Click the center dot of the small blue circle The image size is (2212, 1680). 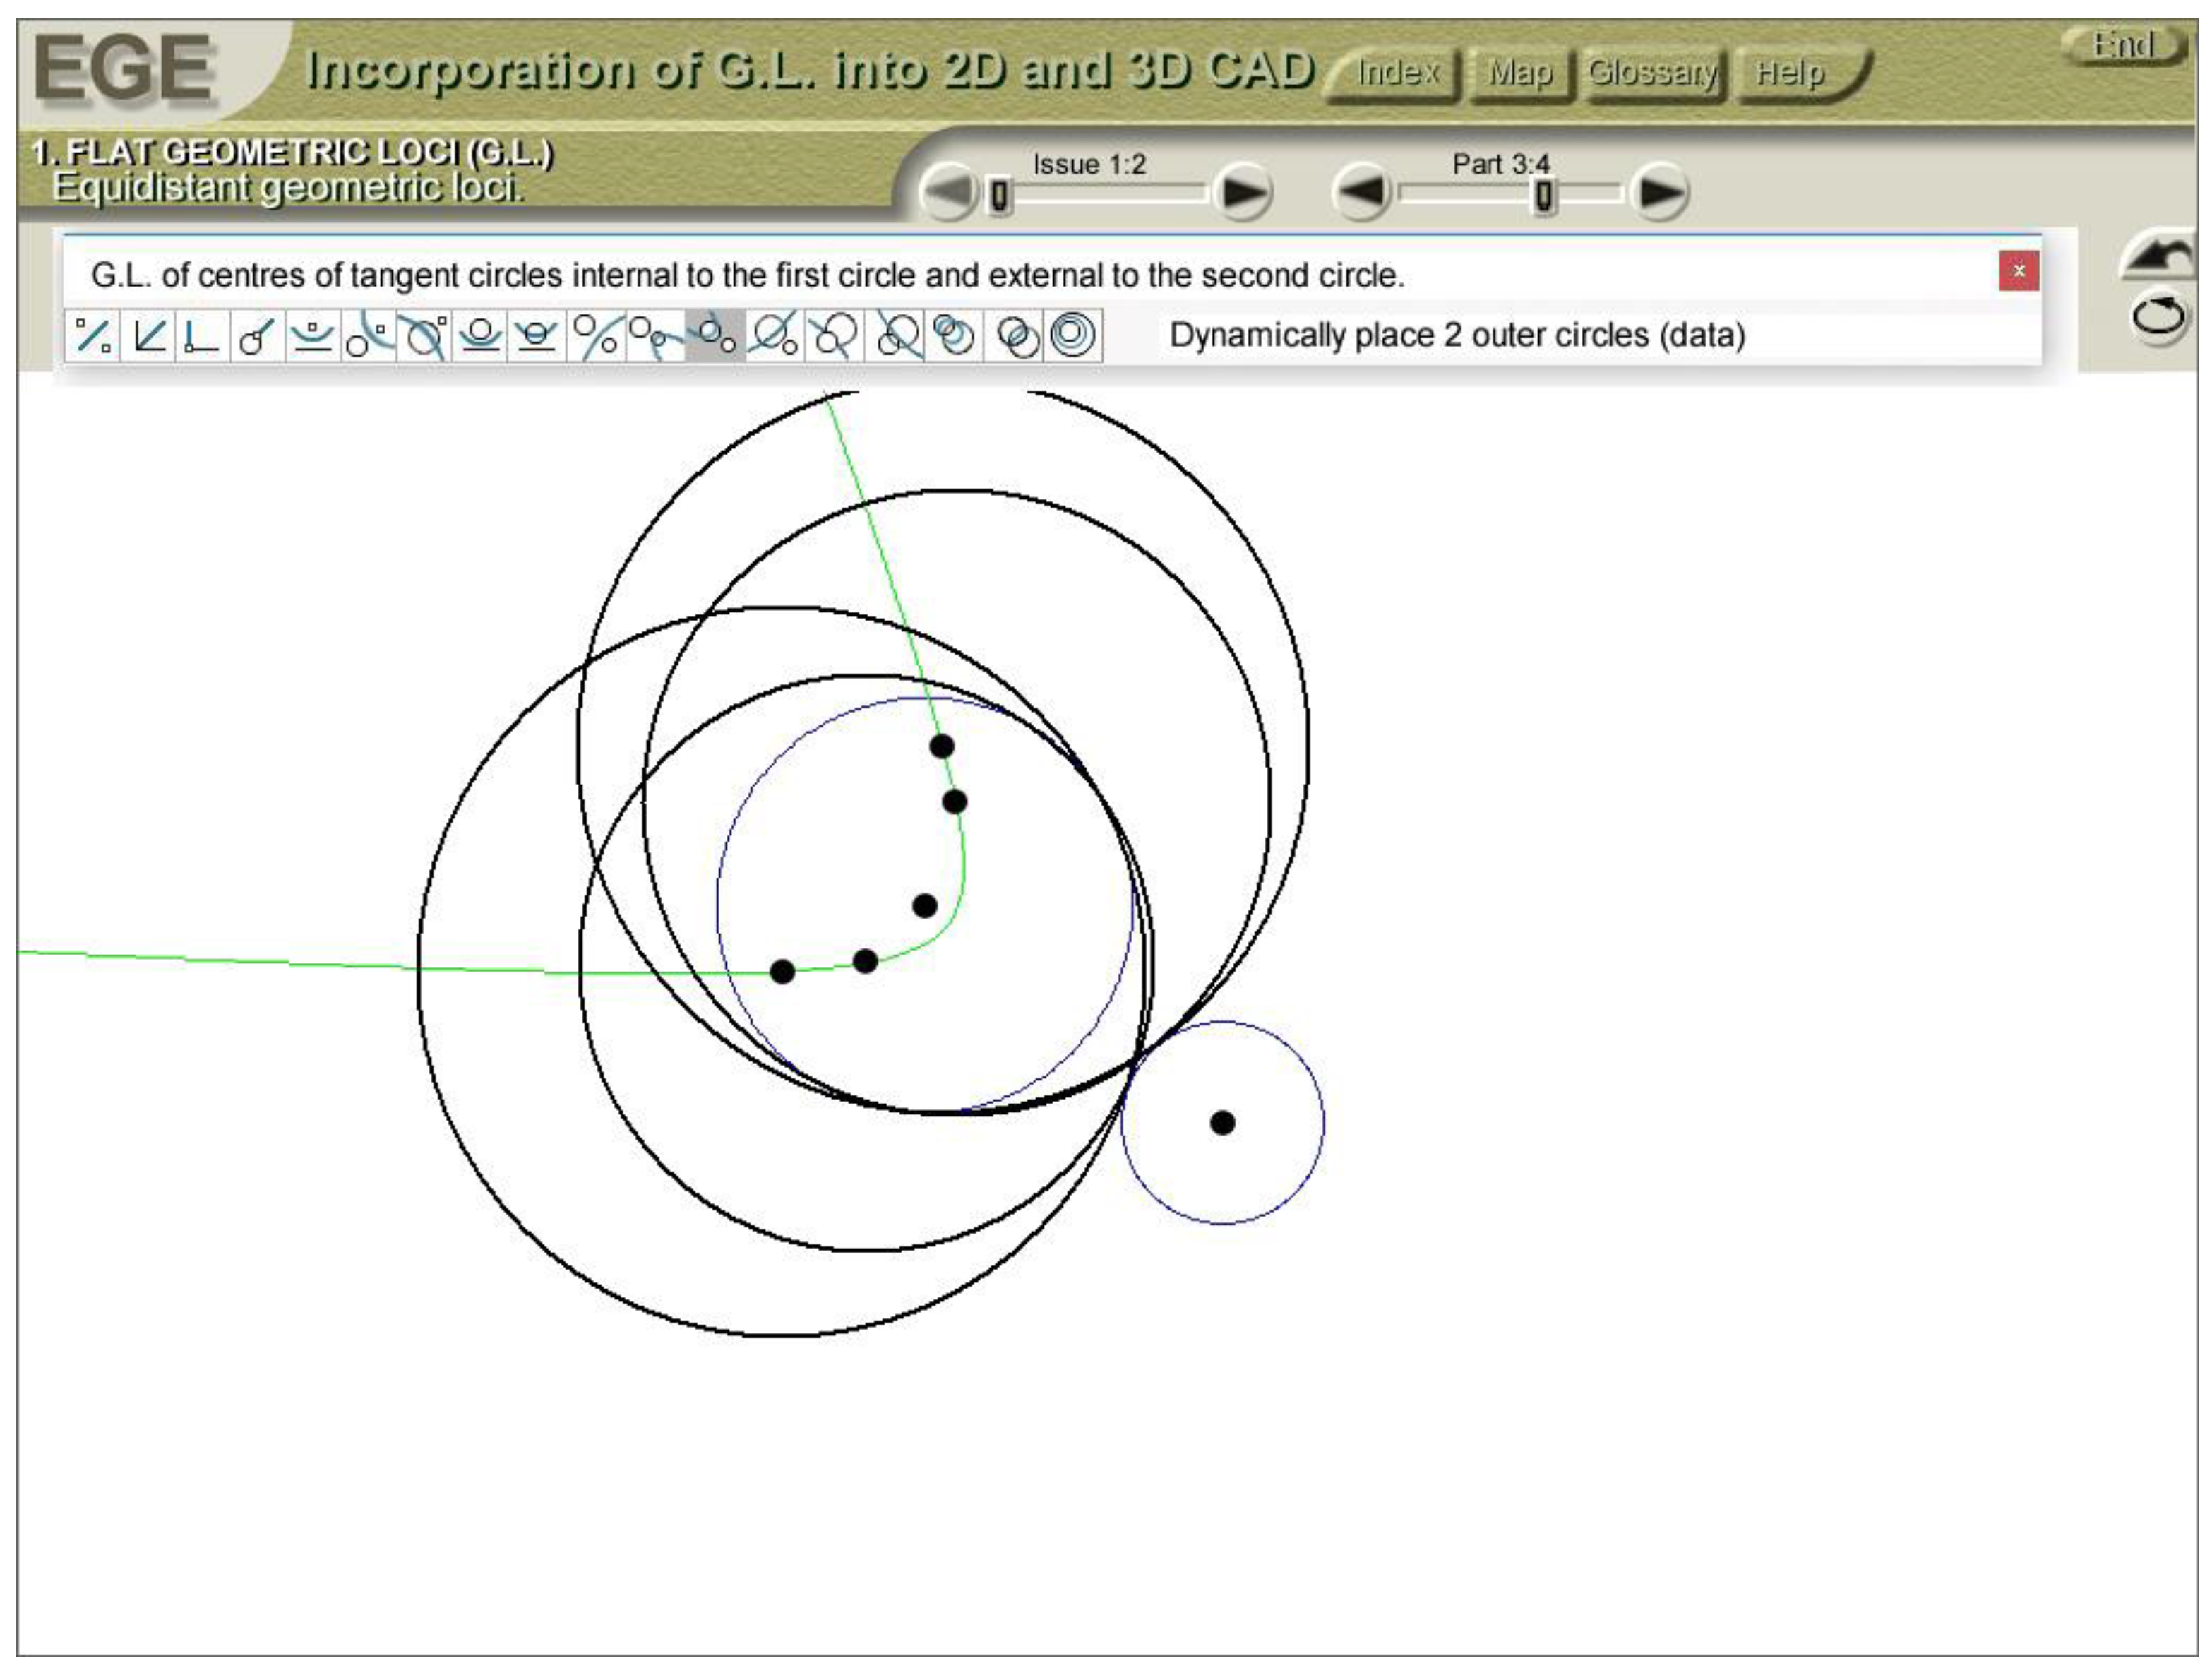tap(1222, 1123)
